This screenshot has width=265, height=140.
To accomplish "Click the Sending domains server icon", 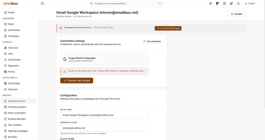I will 5,107.
